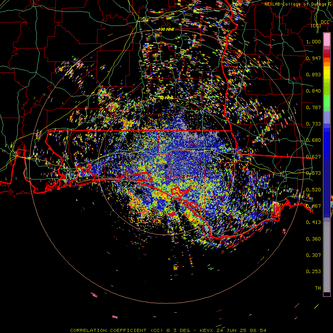This screenshot has height=333, width=333.
Task: Select the 1.000 scale value
Action: 313,41
